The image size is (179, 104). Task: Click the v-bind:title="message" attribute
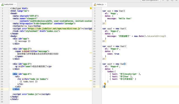pos(35,51)
